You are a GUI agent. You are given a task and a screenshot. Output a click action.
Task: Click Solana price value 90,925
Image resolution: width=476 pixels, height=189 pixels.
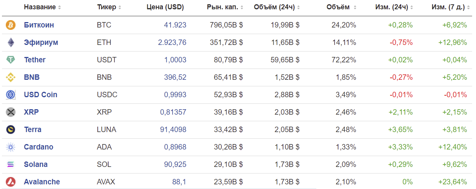coord(175,165)
